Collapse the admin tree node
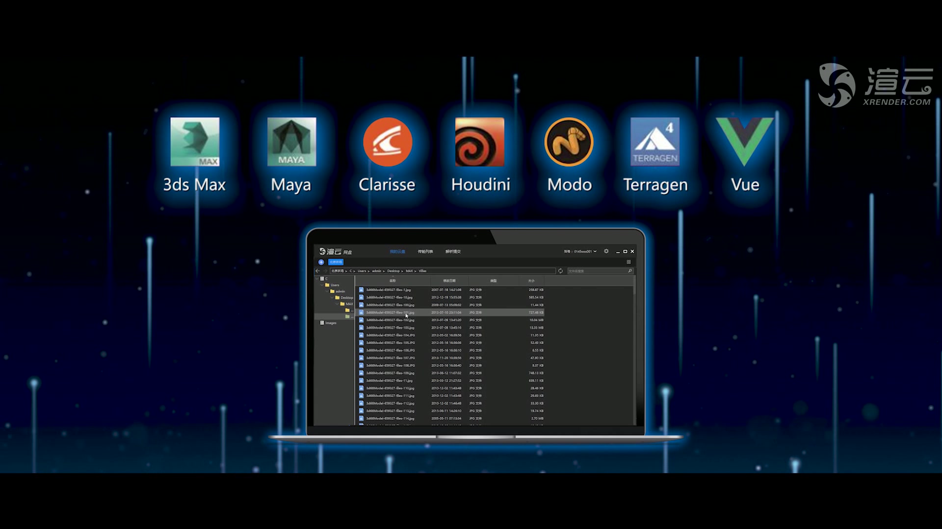942x529 pixels. (x=327, y=291)
